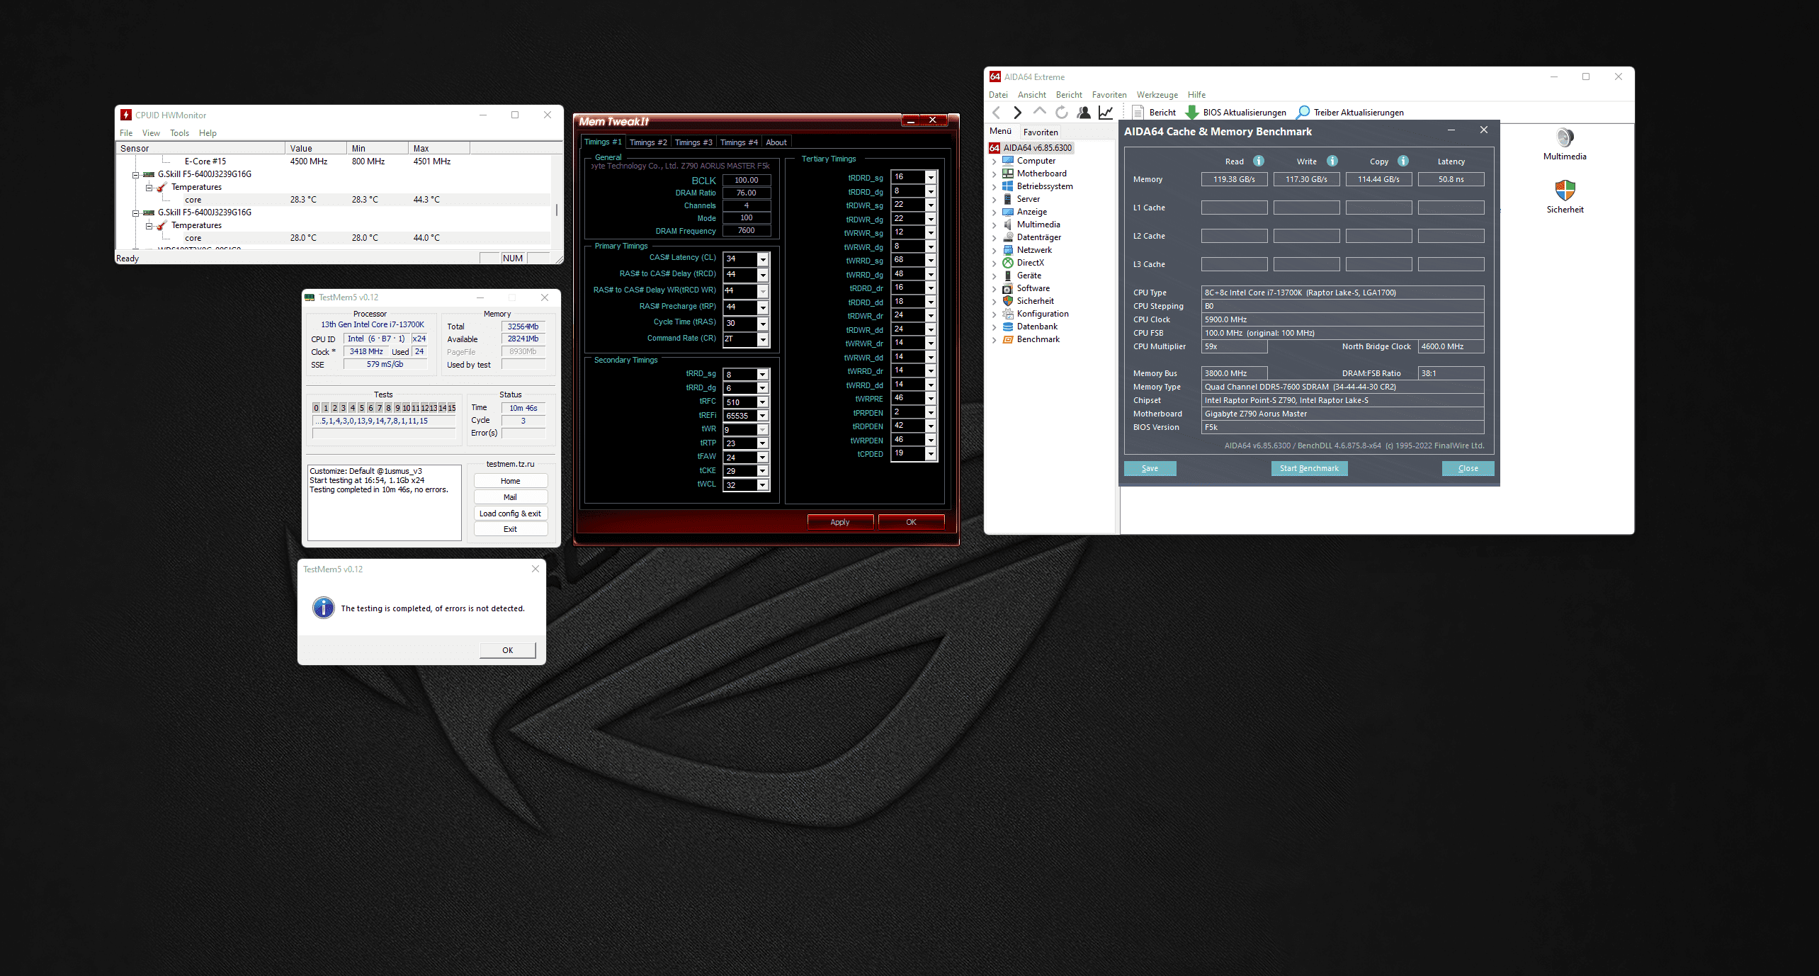
Task: Open the Werkzeuge menu in AIDA64
Action: pos(1157,95)
